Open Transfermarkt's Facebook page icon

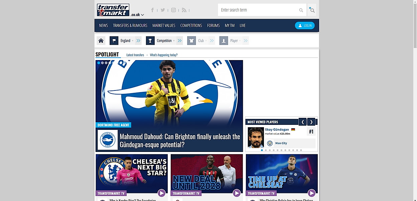pos(152,10)
